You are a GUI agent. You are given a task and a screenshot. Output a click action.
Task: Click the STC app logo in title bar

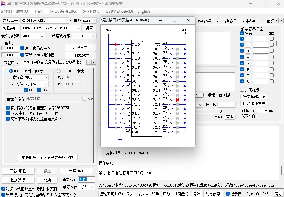point(3,4)
